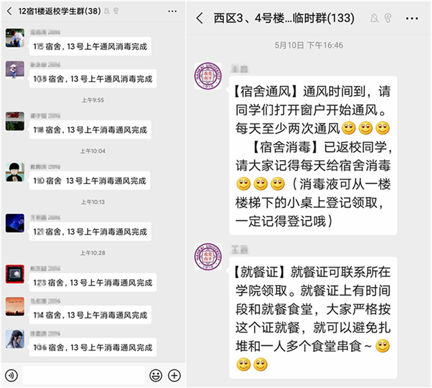Screen dimensions: 432x388
Task: Click the message text input field
Action: point(84,375)
